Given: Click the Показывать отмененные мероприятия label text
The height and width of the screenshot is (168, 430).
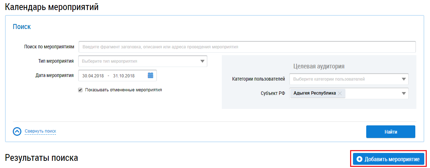Looking at the screenshot, I should click(x=123, y=90).
